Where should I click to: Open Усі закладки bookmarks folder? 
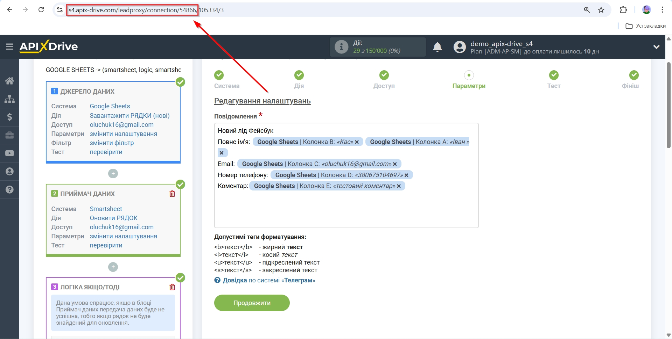[645, 26]
